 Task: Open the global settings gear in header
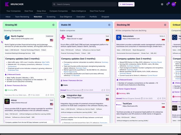click(162, 4)
